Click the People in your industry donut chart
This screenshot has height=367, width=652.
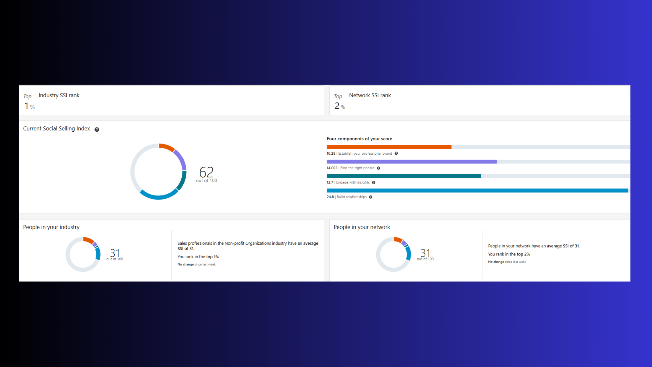[x=83, y=254]
